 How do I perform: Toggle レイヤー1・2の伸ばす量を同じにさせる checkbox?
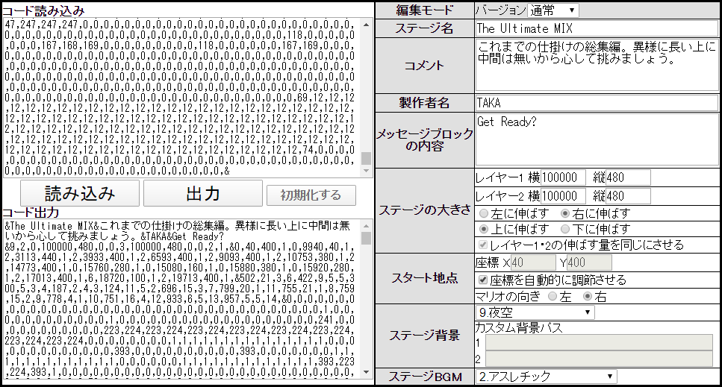point(483,245)
